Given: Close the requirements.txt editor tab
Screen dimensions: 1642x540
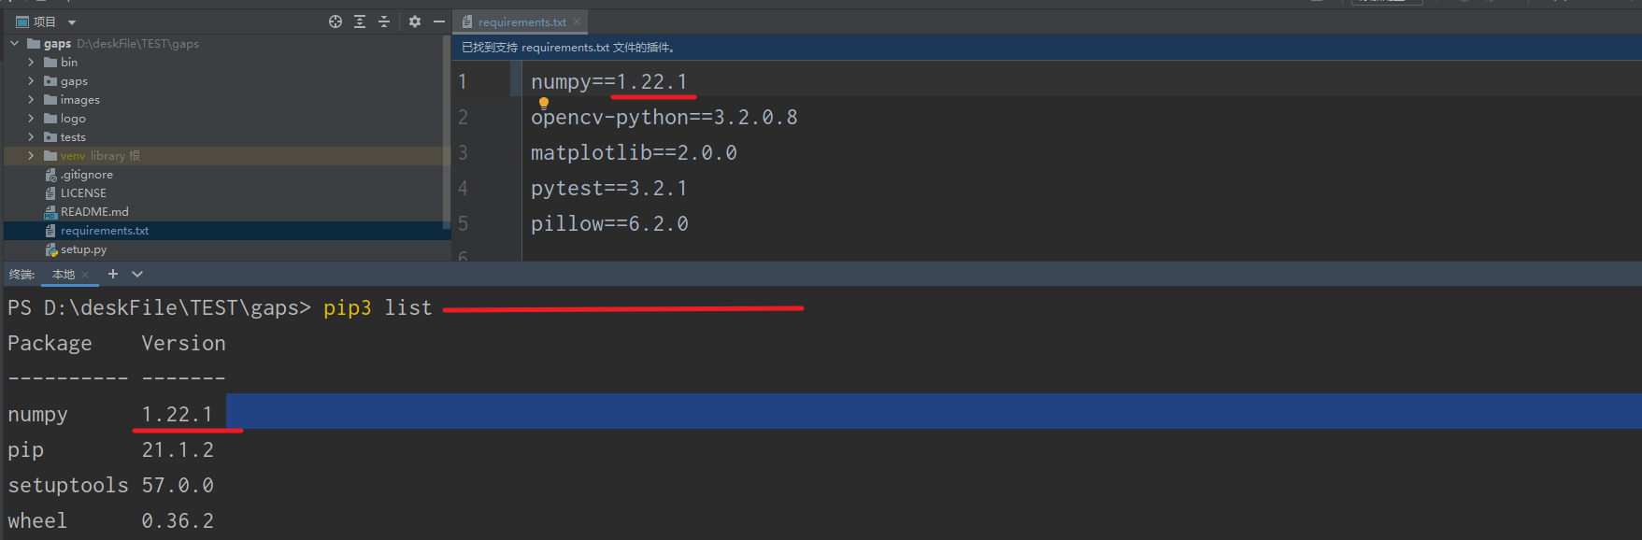Looking at the screenshot, I should 577,22.
